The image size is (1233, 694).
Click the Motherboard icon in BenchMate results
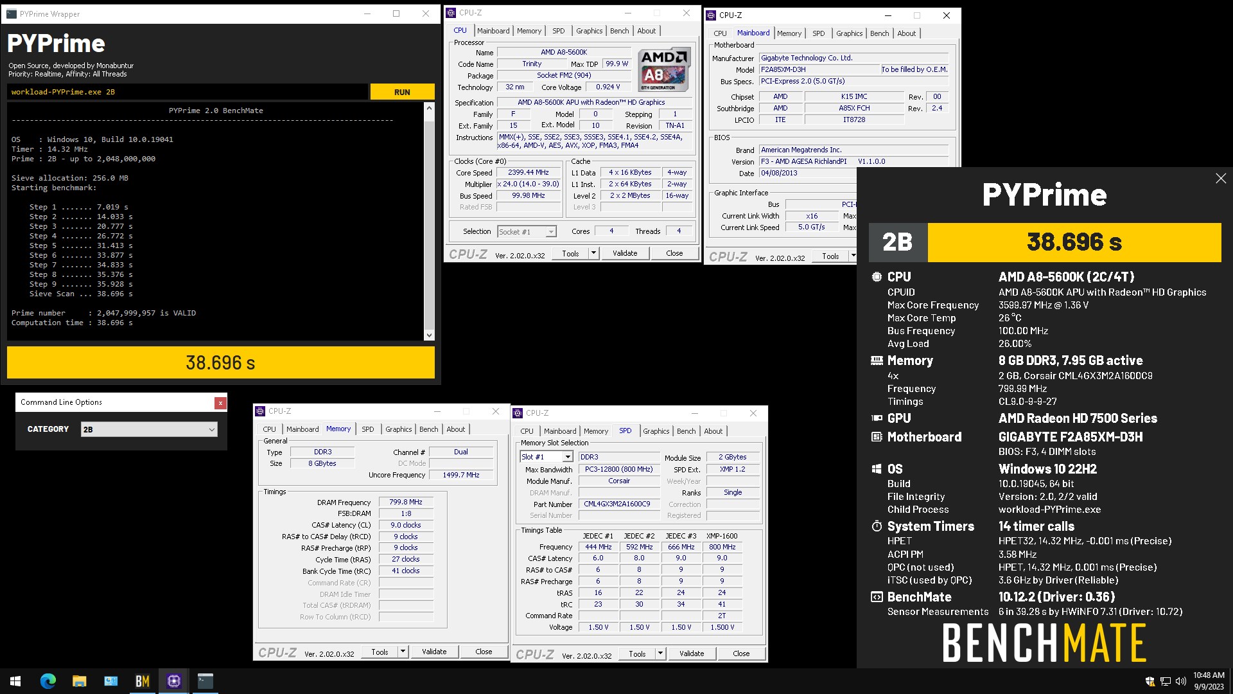(x=877, y=437)
